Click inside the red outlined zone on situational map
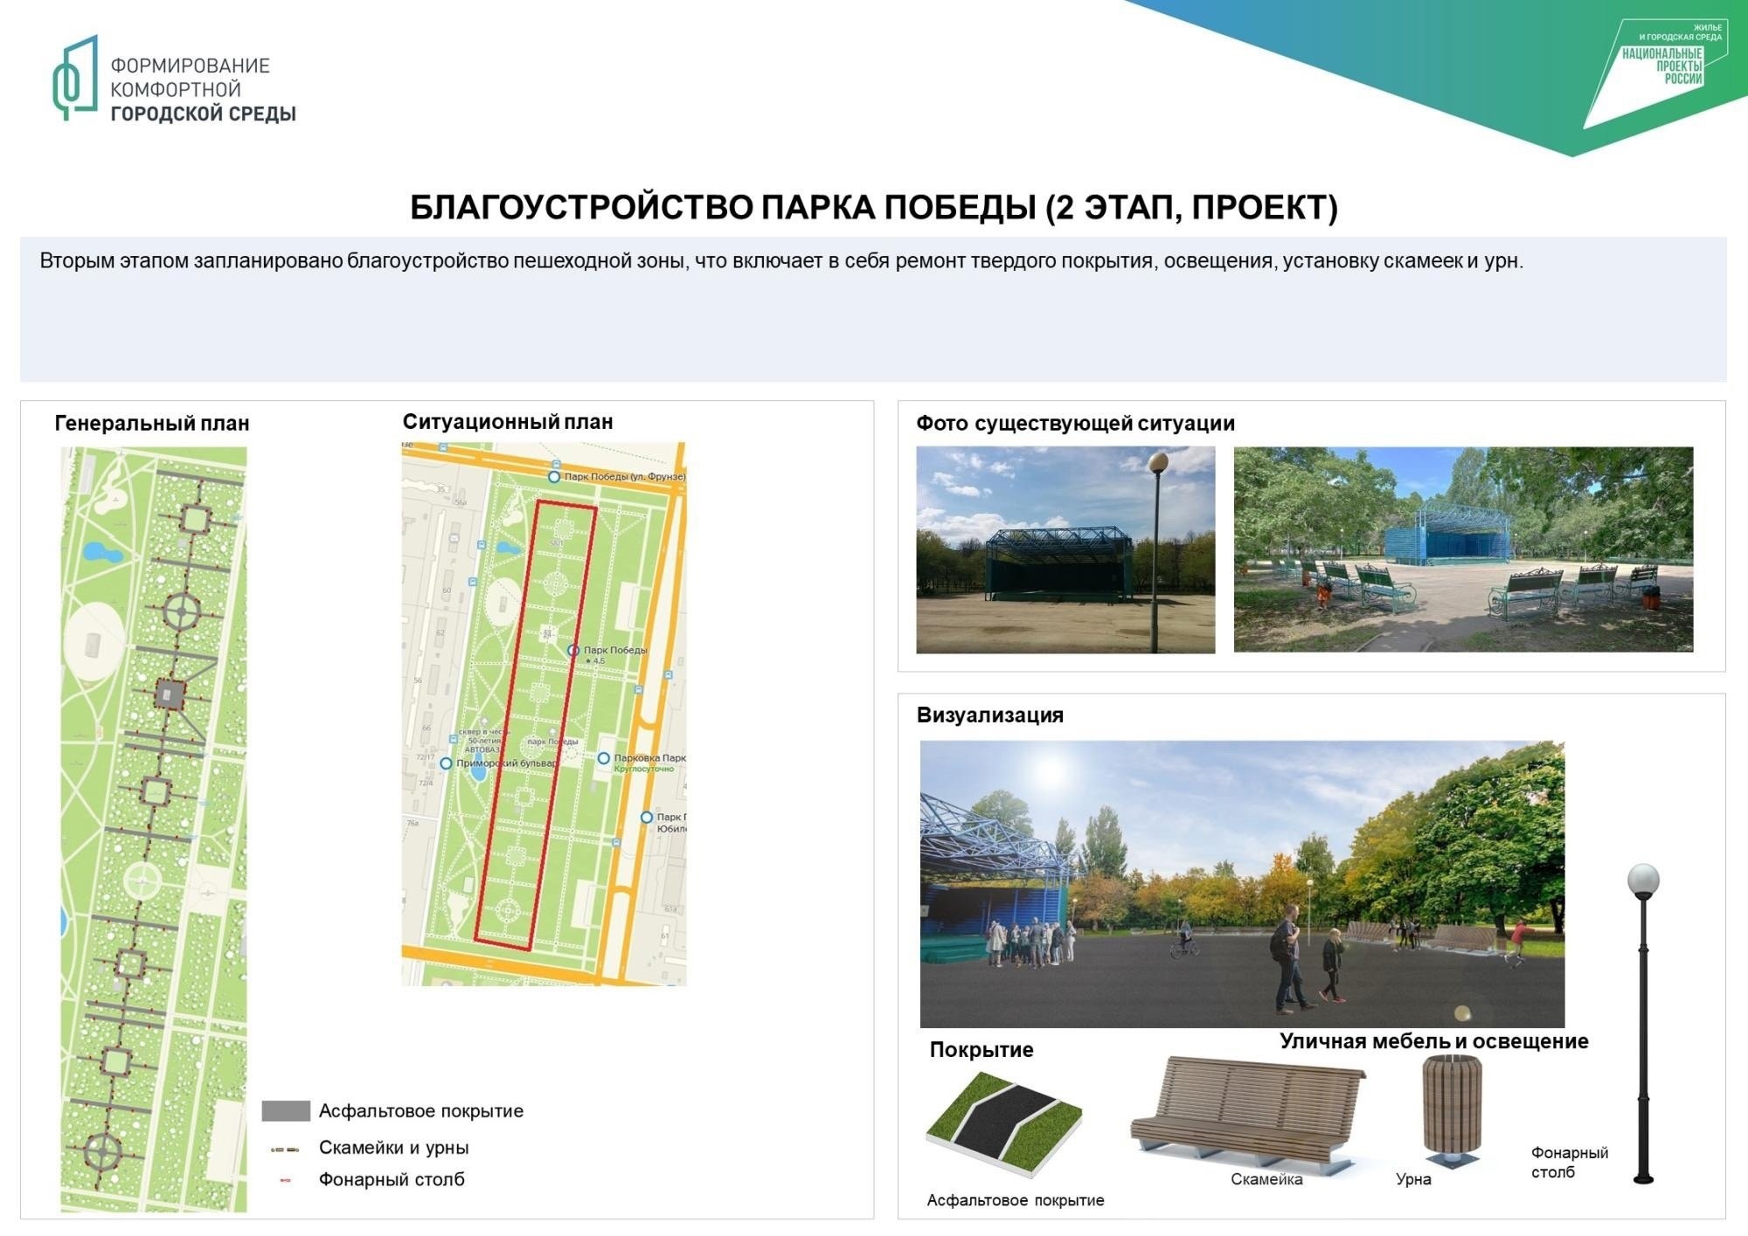 tap(537, 725)
